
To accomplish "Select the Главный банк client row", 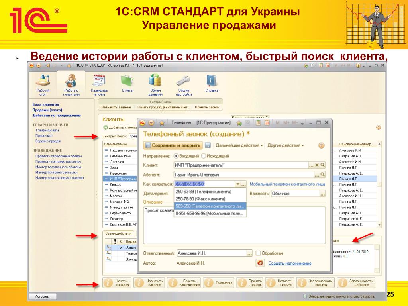I will 120,156.
